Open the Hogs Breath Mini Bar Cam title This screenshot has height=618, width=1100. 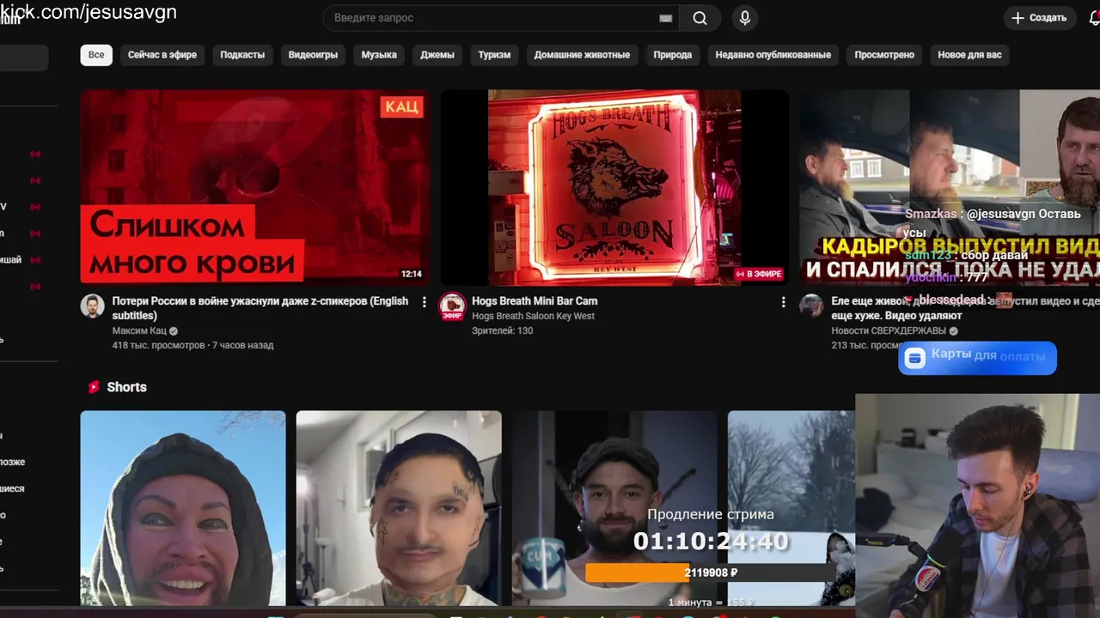[535, 301]
